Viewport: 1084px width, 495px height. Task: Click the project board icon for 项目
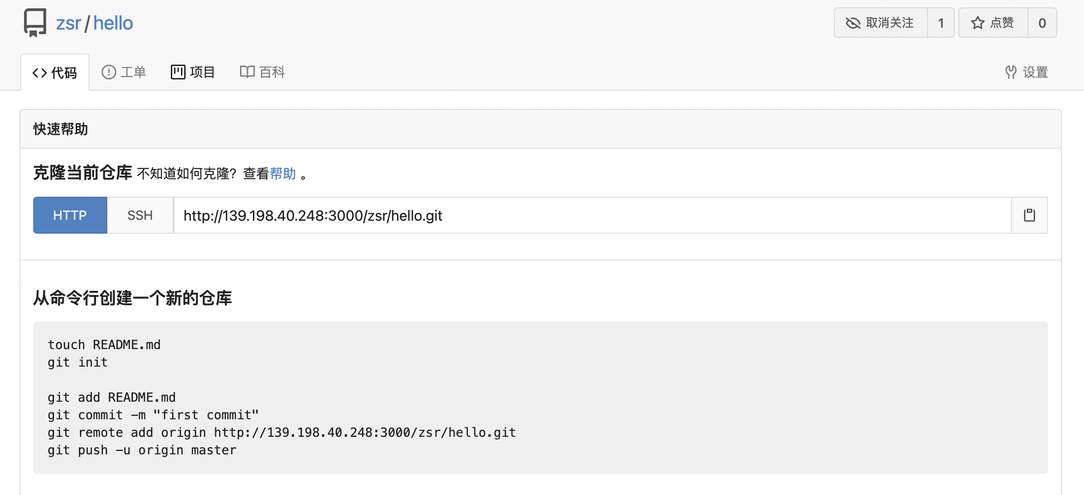click(178, 72)
